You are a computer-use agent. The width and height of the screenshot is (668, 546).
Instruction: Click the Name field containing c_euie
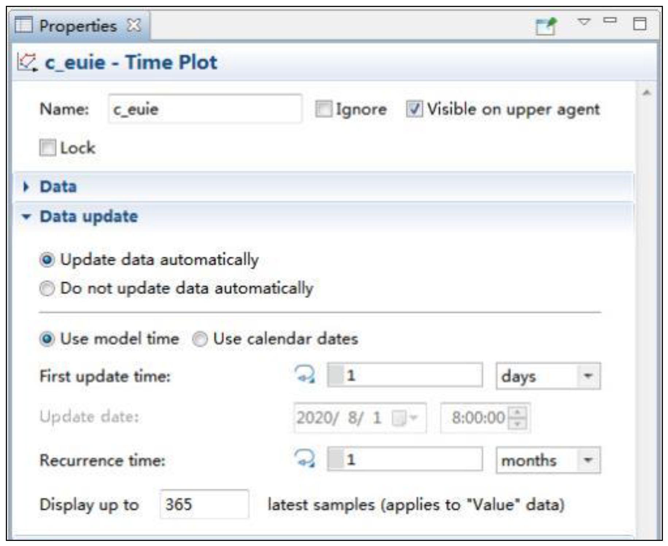(x=204, y=109)
